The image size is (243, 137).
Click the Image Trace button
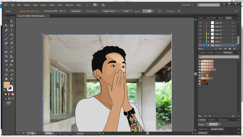(x=109, y=11)
